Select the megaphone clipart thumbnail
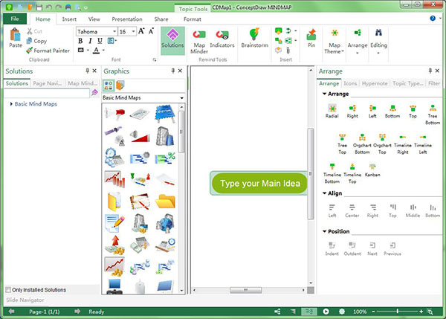Viewport: 446px width, 319px height. (x=114, y=114)
